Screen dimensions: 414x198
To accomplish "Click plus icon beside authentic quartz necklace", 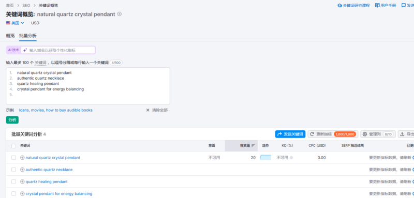I will click(22, 170).
